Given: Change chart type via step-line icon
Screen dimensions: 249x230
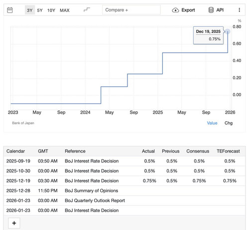Looking at the screenshot, I should coord(87,10).
